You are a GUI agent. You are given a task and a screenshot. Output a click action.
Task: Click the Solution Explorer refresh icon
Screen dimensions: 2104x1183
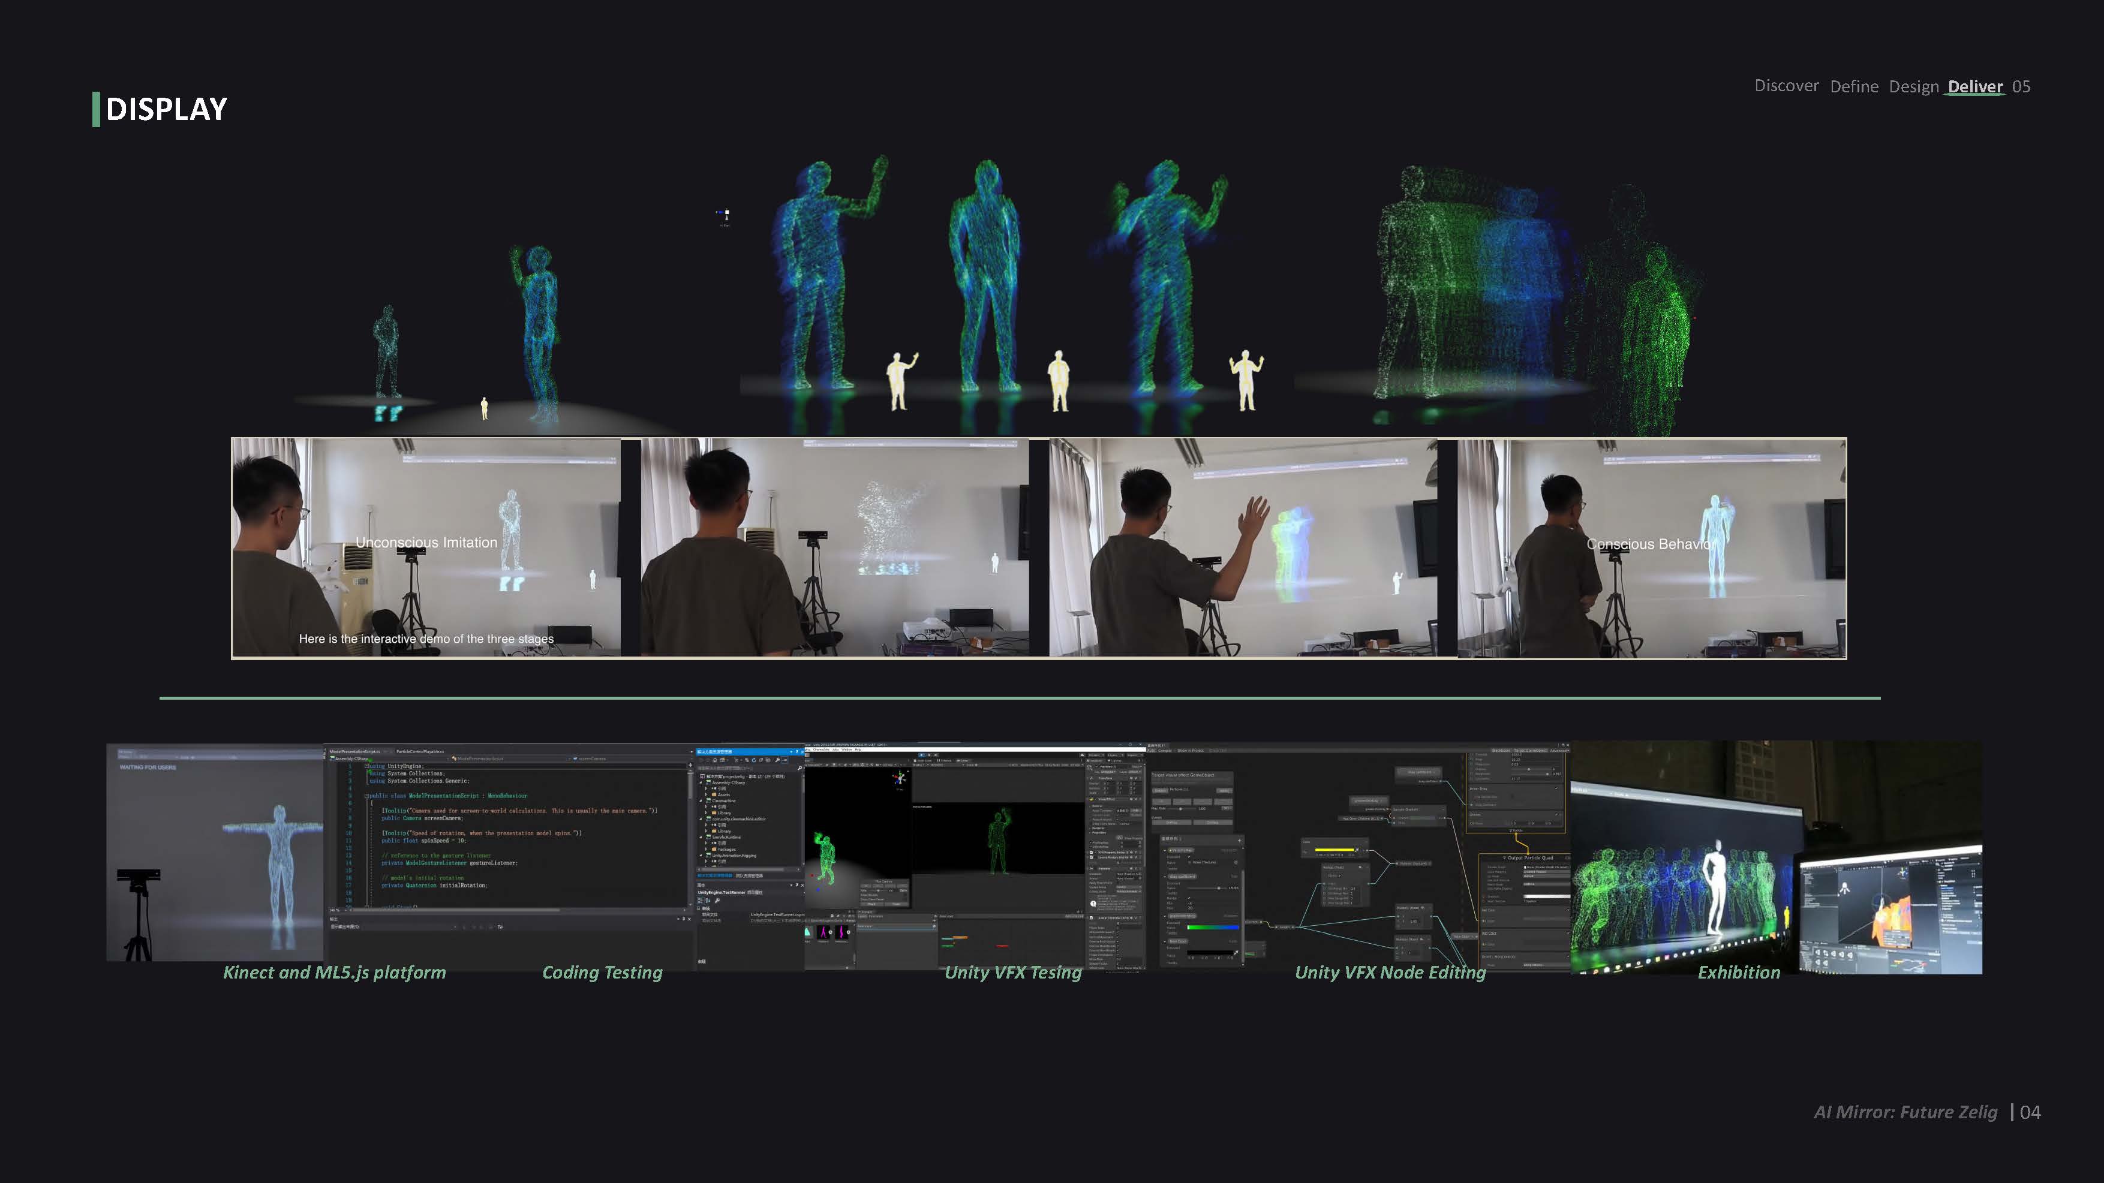754,760
